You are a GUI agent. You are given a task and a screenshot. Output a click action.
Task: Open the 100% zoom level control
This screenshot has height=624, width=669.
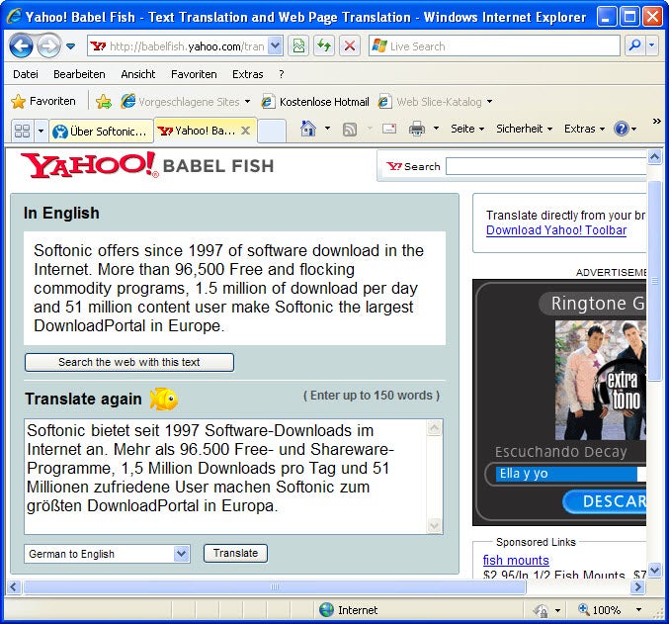point(608,610)
